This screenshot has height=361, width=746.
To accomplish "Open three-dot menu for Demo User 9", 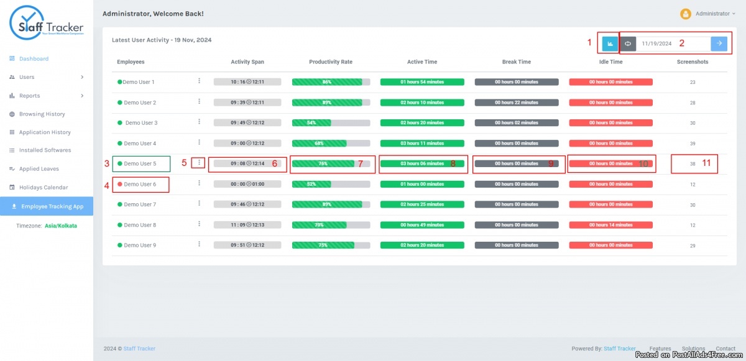I will point(200,244).
